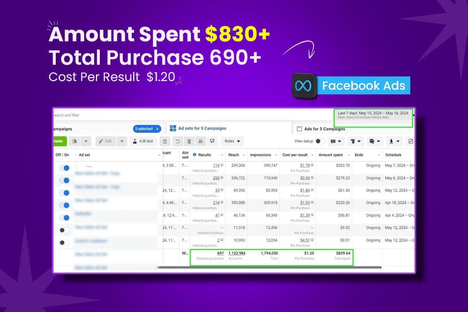Open the charts icon at toolbar right
This screenshot has width=468, height=312.
(x=411, y=141)
